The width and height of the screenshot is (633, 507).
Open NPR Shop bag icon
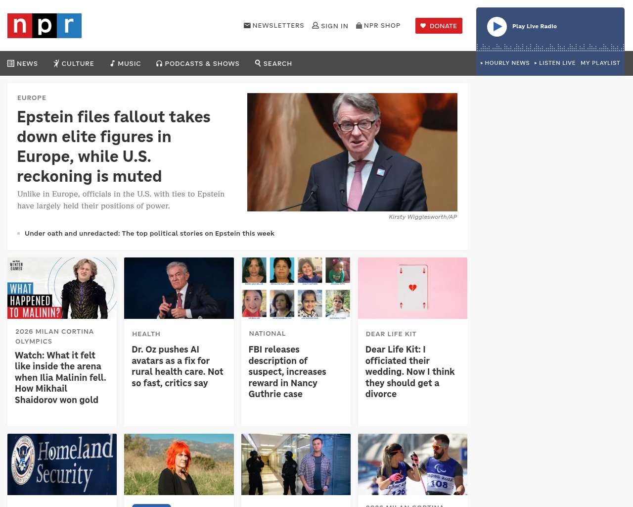[x=359, y=25]
